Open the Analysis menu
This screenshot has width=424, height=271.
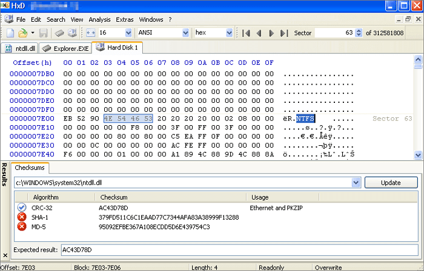coord(99,19)
